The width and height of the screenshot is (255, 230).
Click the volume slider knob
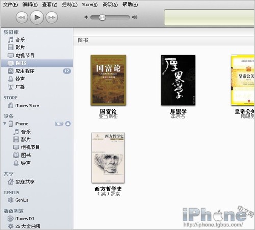(102, 17)
